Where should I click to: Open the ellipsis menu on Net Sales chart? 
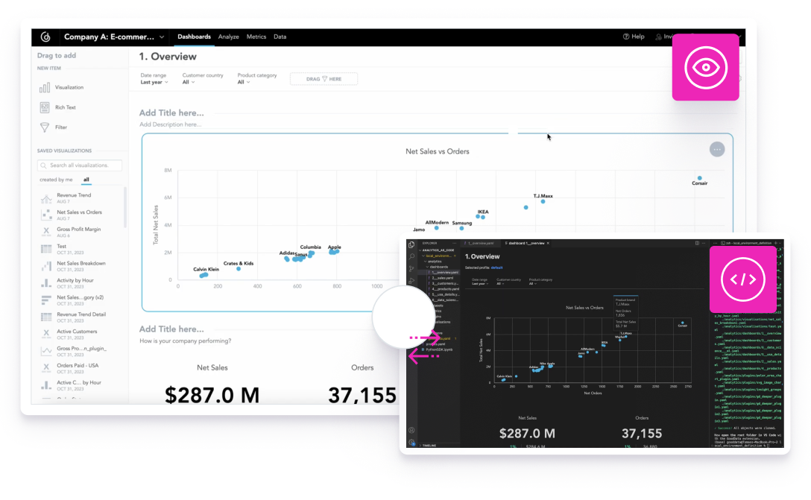tap(717, 149)
